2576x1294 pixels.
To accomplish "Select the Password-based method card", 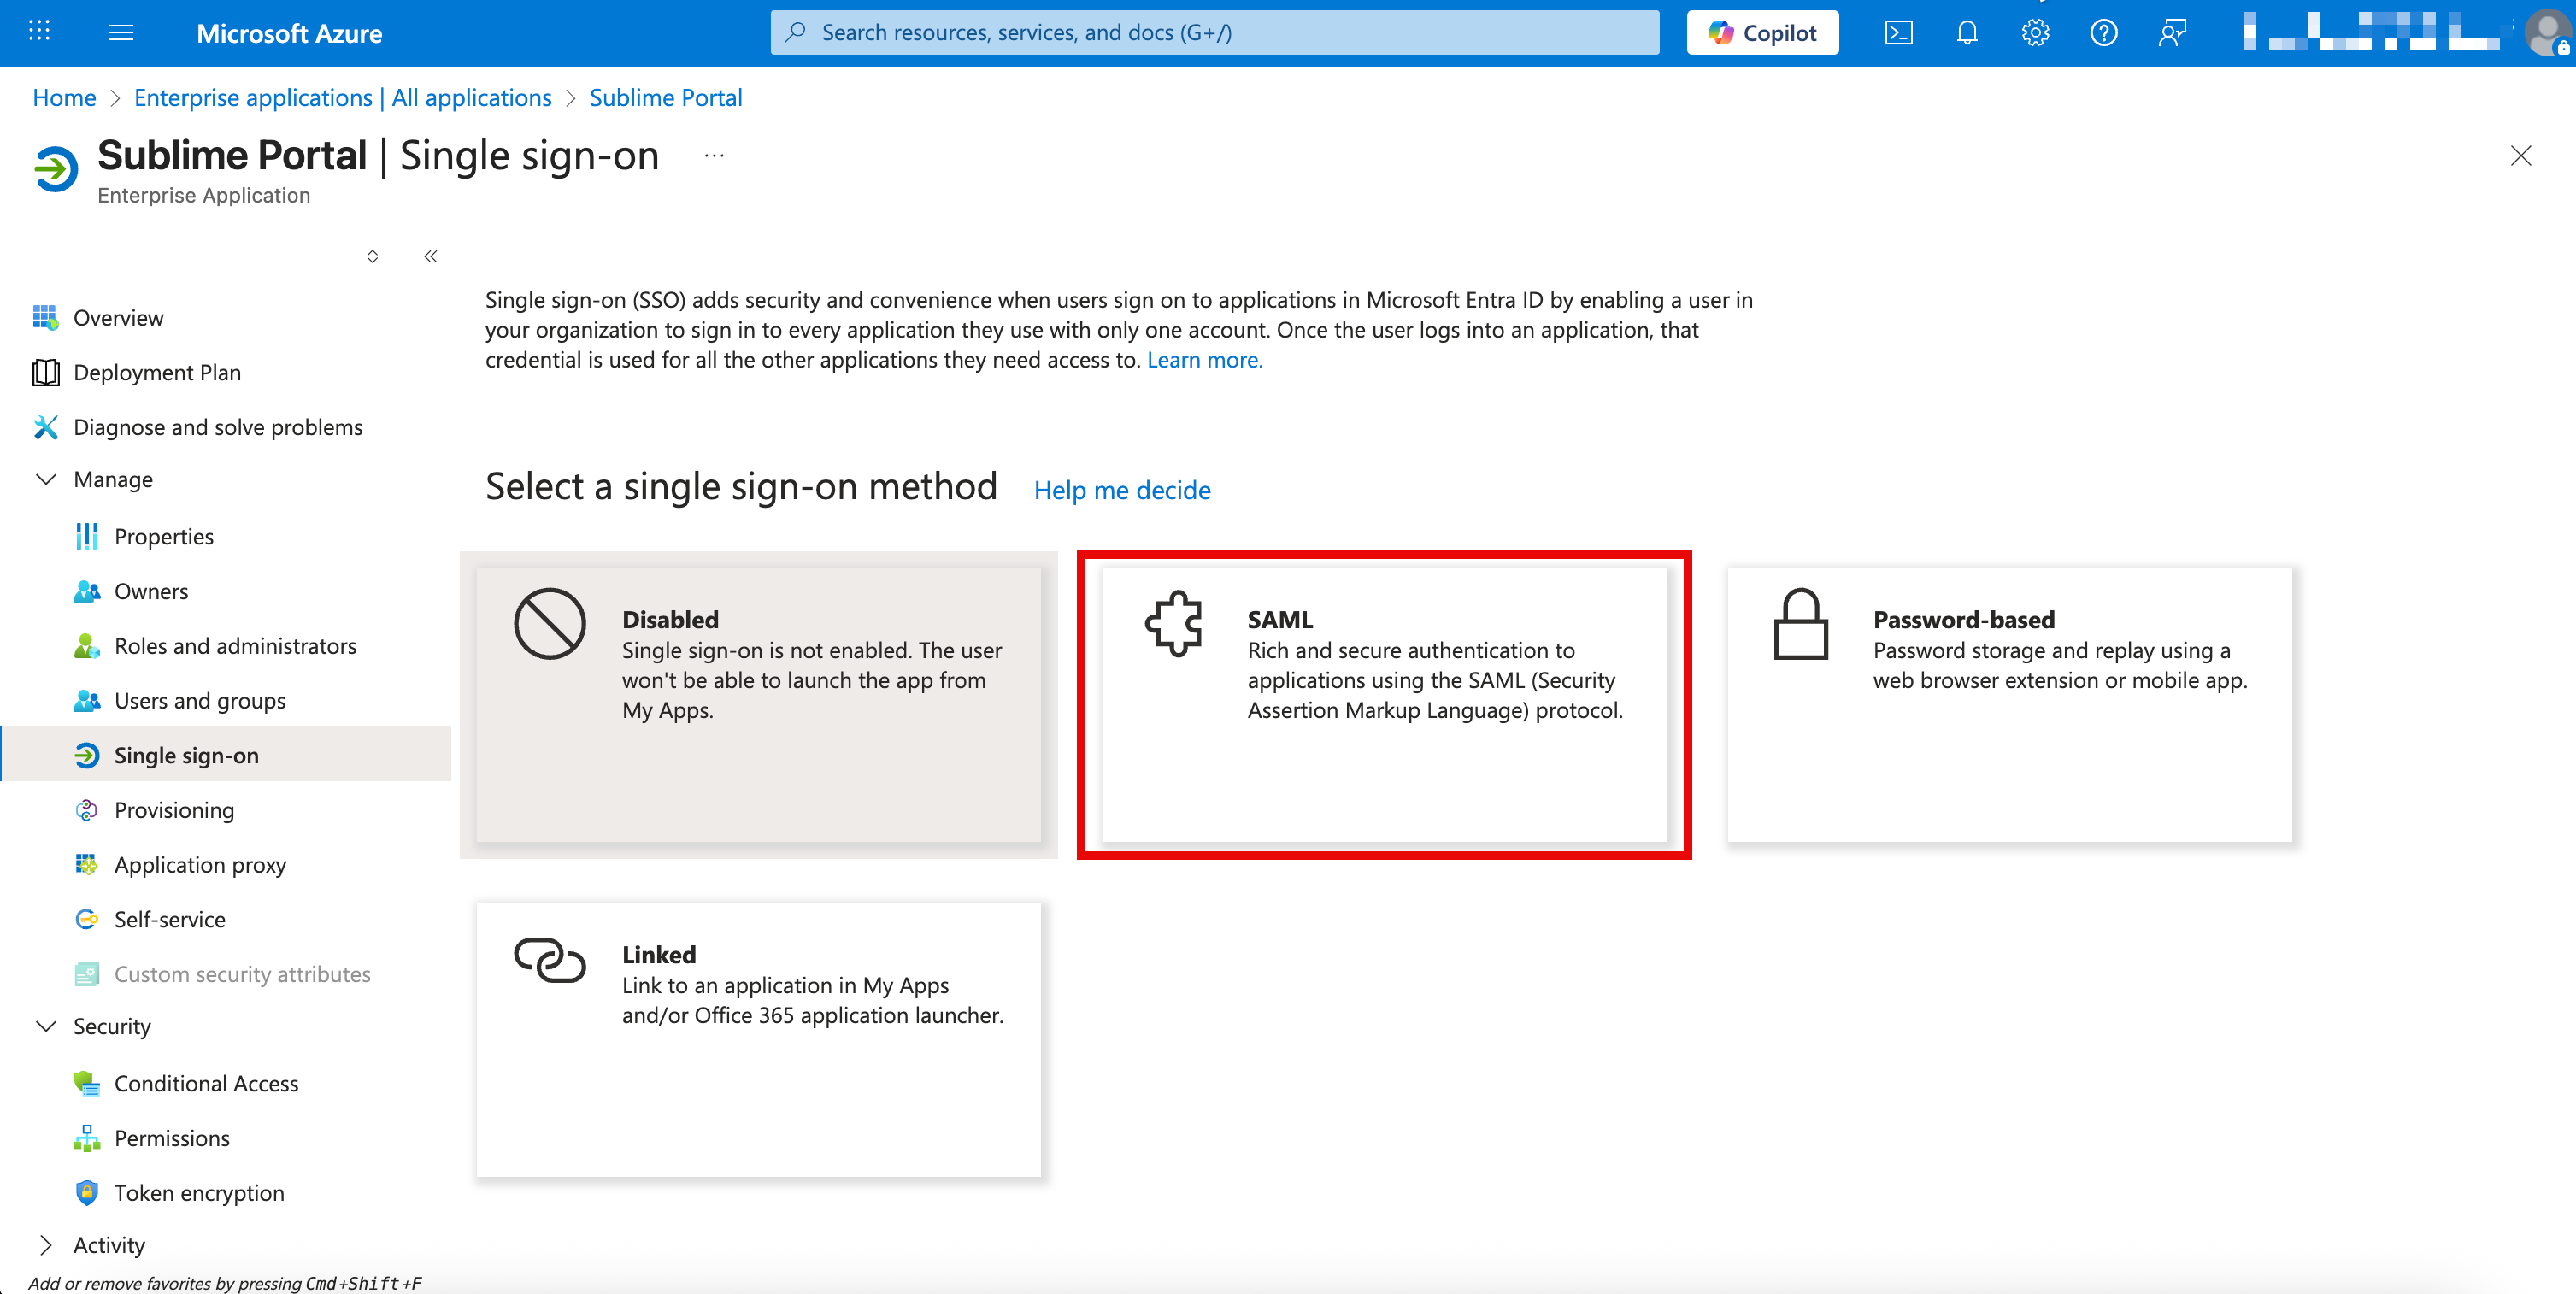I will pyautogui.click(x=2009, y=705).
